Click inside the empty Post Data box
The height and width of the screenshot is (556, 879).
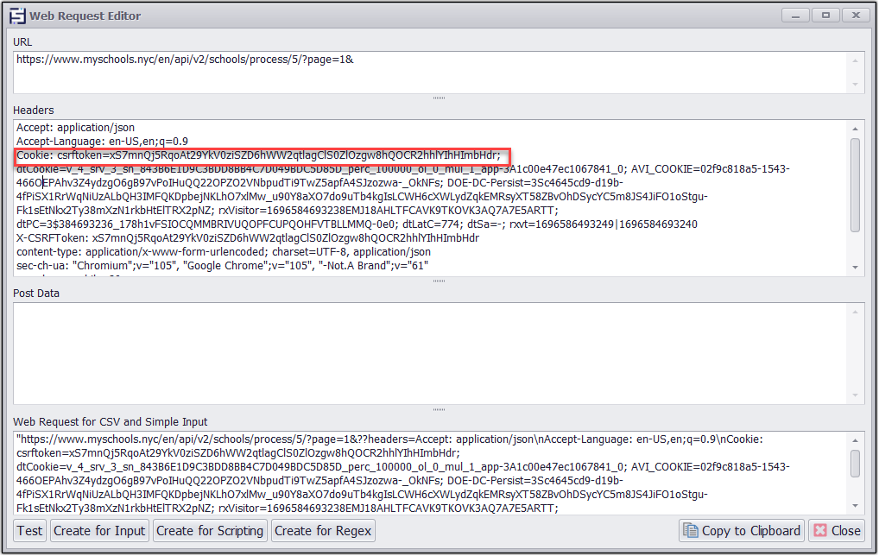pyautogui.click(x=432, y=352)
